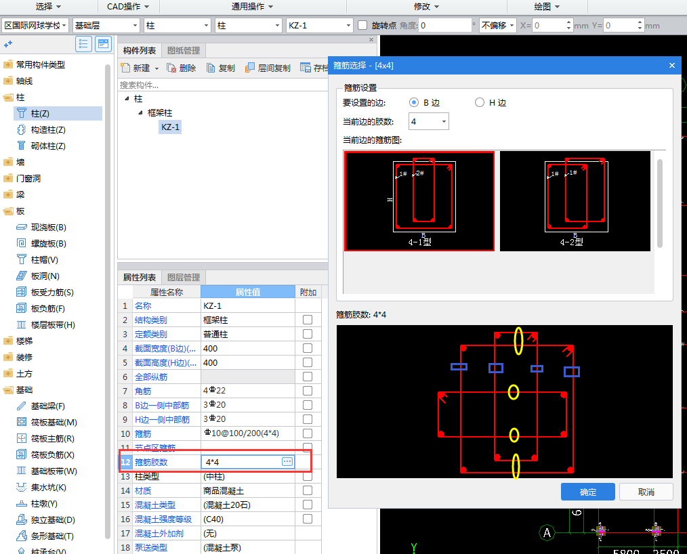Select the 楼层板带(H) icon
This screenshot has width=687, height=554.
(22, 324)
